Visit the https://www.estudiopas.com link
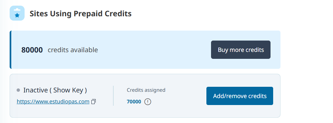This screenshot has height=123, width=333. click(x=53, y=101)
